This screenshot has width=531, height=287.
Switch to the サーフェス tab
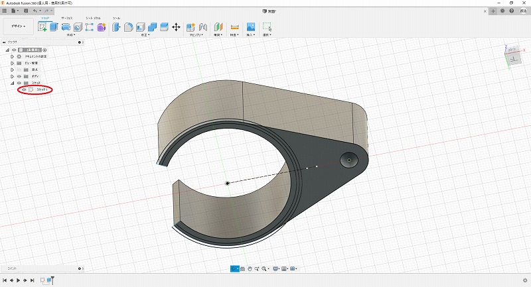click(67, 19)
